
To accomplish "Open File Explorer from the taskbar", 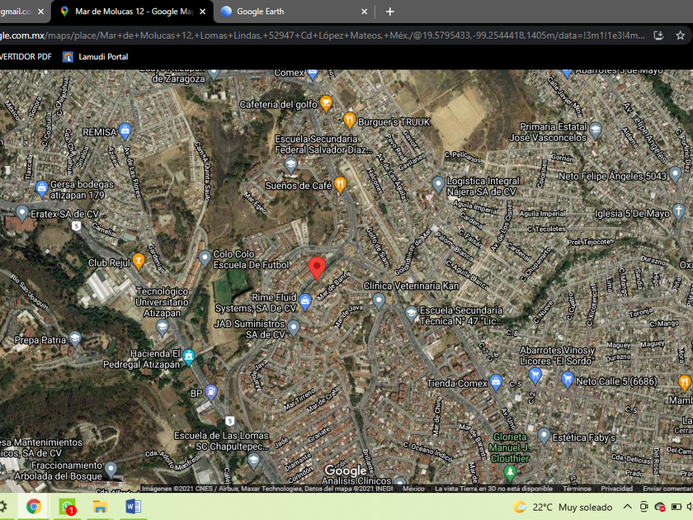I will [101, 507].
